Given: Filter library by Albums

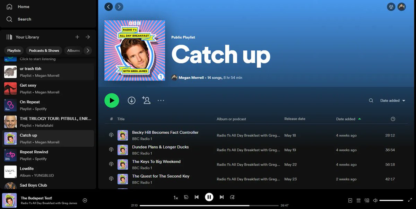Looking at the screenshot, I should 73,50.
